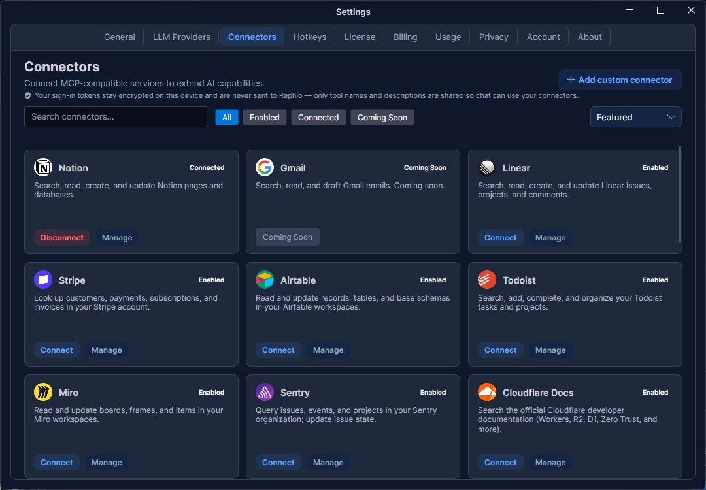Filter connectors by Connected
This screenshot has height=490, width=706.
click(x=318, y=118)
